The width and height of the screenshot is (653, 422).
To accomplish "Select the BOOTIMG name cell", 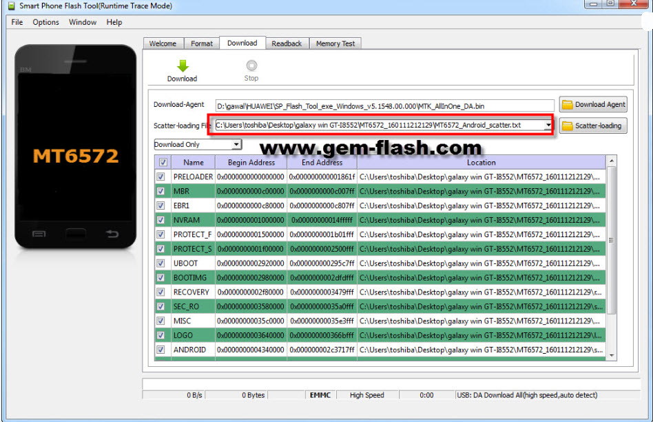I will point(194,278).
